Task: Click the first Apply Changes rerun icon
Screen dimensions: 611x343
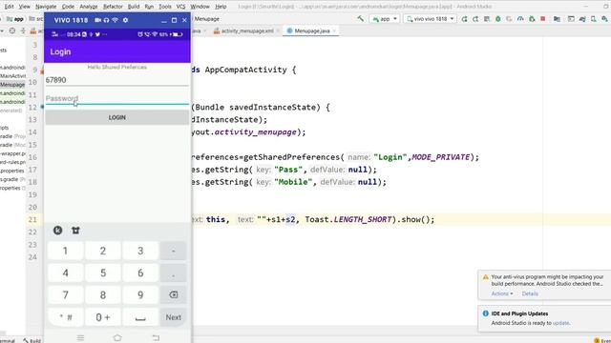Action: [465, 19]
